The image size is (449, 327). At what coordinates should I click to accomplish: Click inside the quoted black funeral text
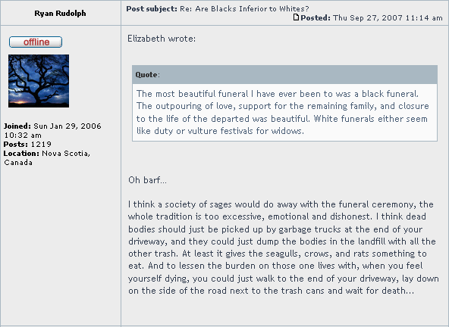[x=282, y=112]
